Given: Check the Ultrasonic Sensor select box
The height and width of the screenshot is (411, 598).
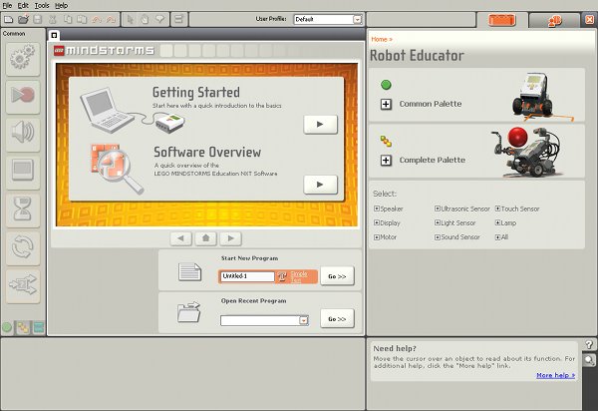Looking at the screenshot, I should (438, 208).
